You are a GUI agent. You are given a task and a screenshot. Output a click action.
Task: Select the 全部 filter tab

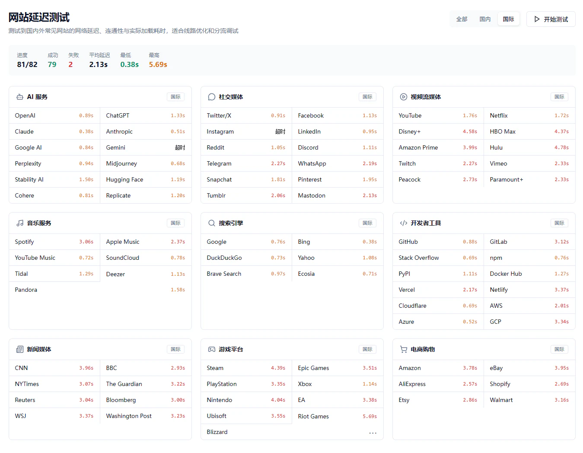pos(462,19)
